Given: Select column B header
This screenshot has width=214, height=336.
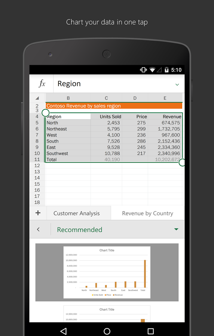Looking at the screenshot, I should pos(68,98).
